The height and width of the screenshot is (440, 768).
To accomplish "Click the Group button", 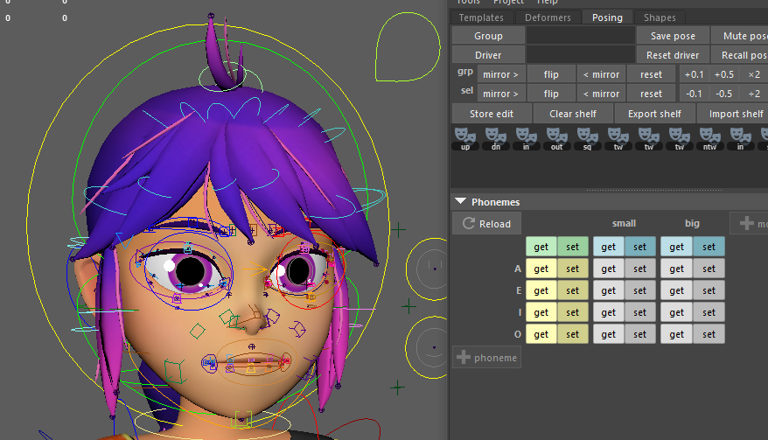I will pos(488,36).
